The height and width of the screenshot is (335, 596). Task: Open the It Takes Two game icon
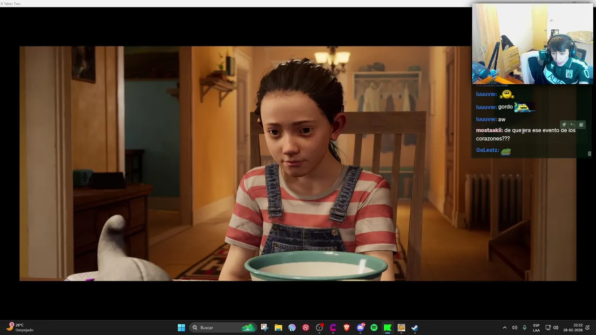[401, 328]
